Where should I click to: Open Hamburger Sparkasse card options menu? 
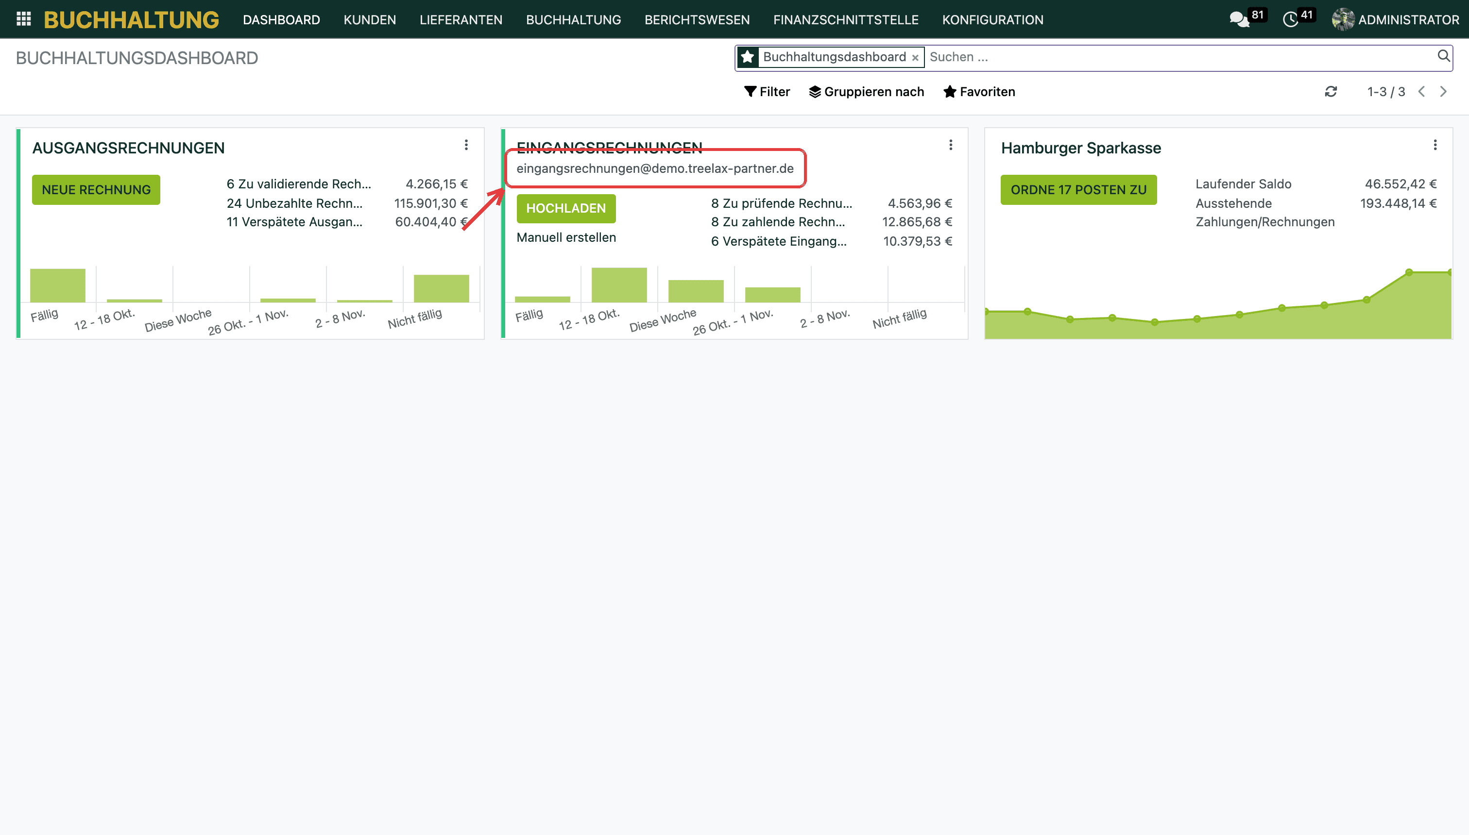coord(1435,145)
